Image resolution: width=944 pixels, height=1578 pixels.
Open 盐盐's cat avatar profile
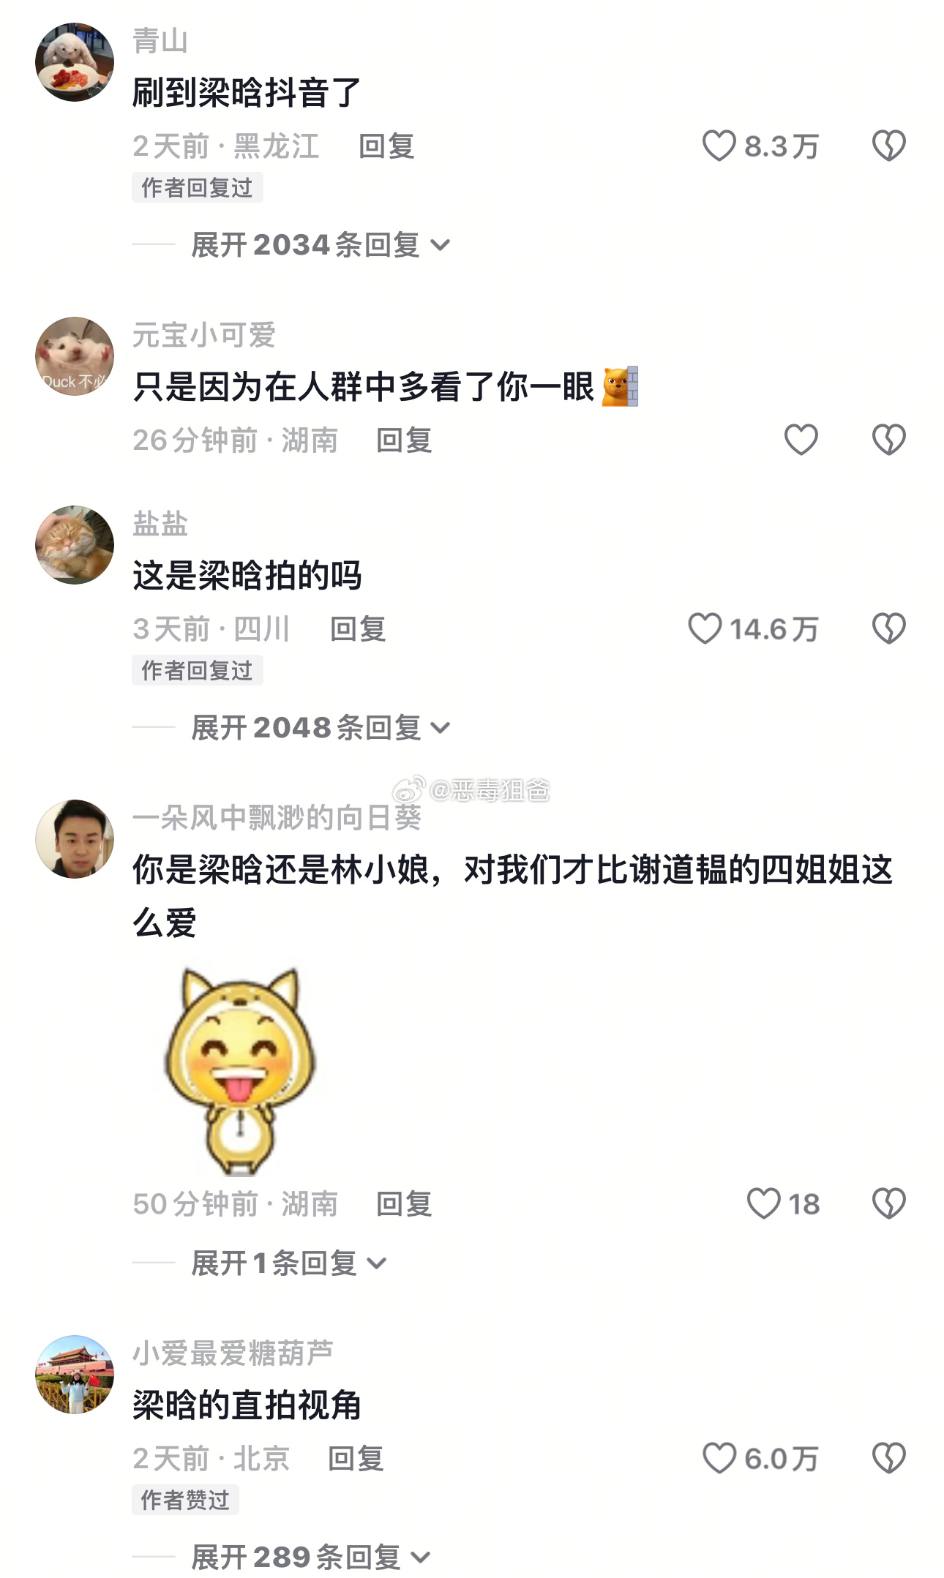point(75,545)
